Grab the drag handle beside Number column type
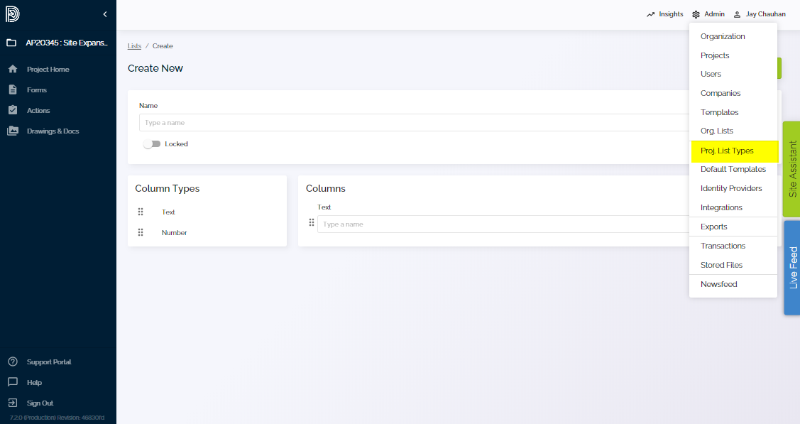The image size is (800, 424). tap(141, 232)
